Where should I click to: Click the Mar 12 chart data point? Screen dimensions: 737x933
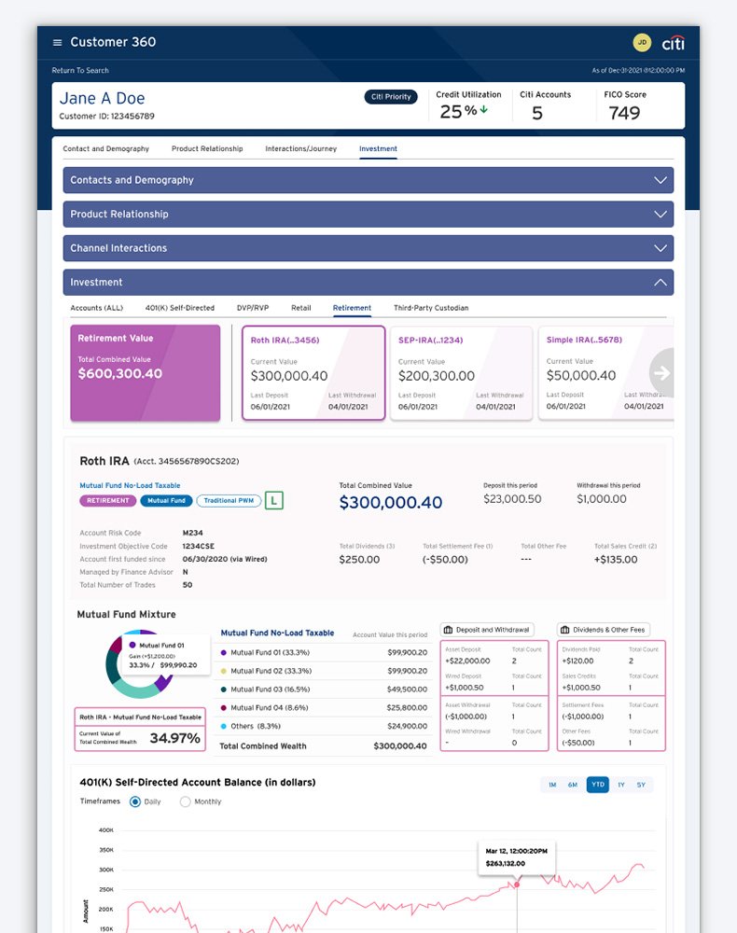(x=517, y=884)
